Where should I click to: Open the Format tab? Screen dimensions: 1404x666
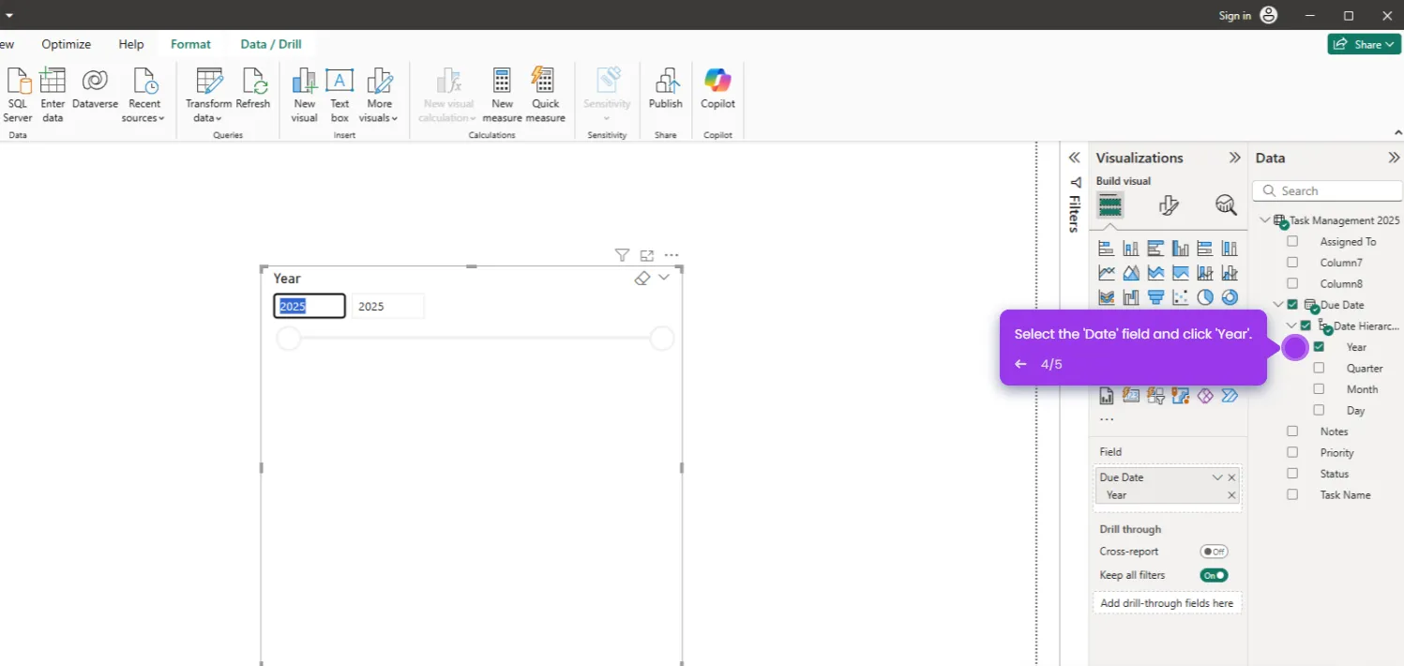pos(190,44)
